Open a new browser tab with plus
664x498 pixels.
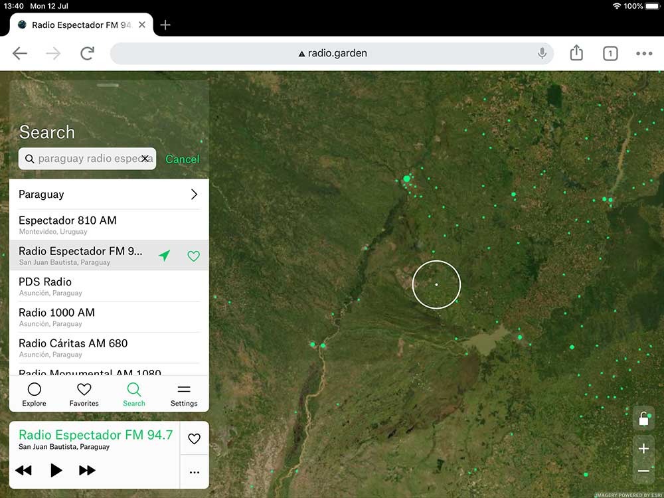click(x=165, y=25)
